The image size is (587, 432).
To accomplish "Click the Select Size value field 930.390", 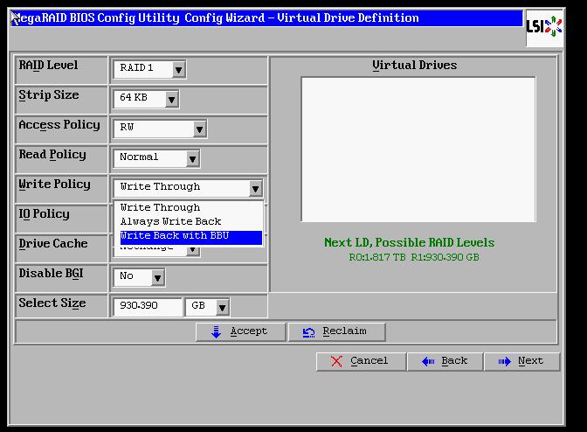I will (x=148, y=306).
